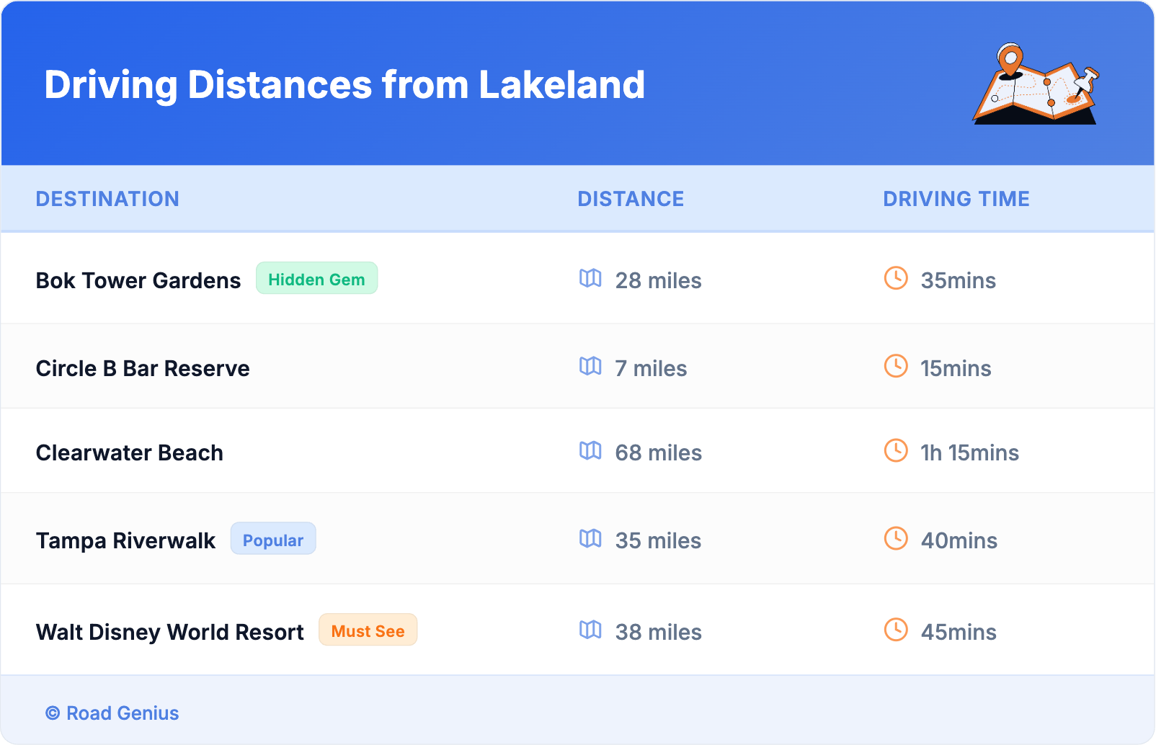Screen dimensions: 1156x745
Task: Select the Distance column header
Action: (631, 199)
